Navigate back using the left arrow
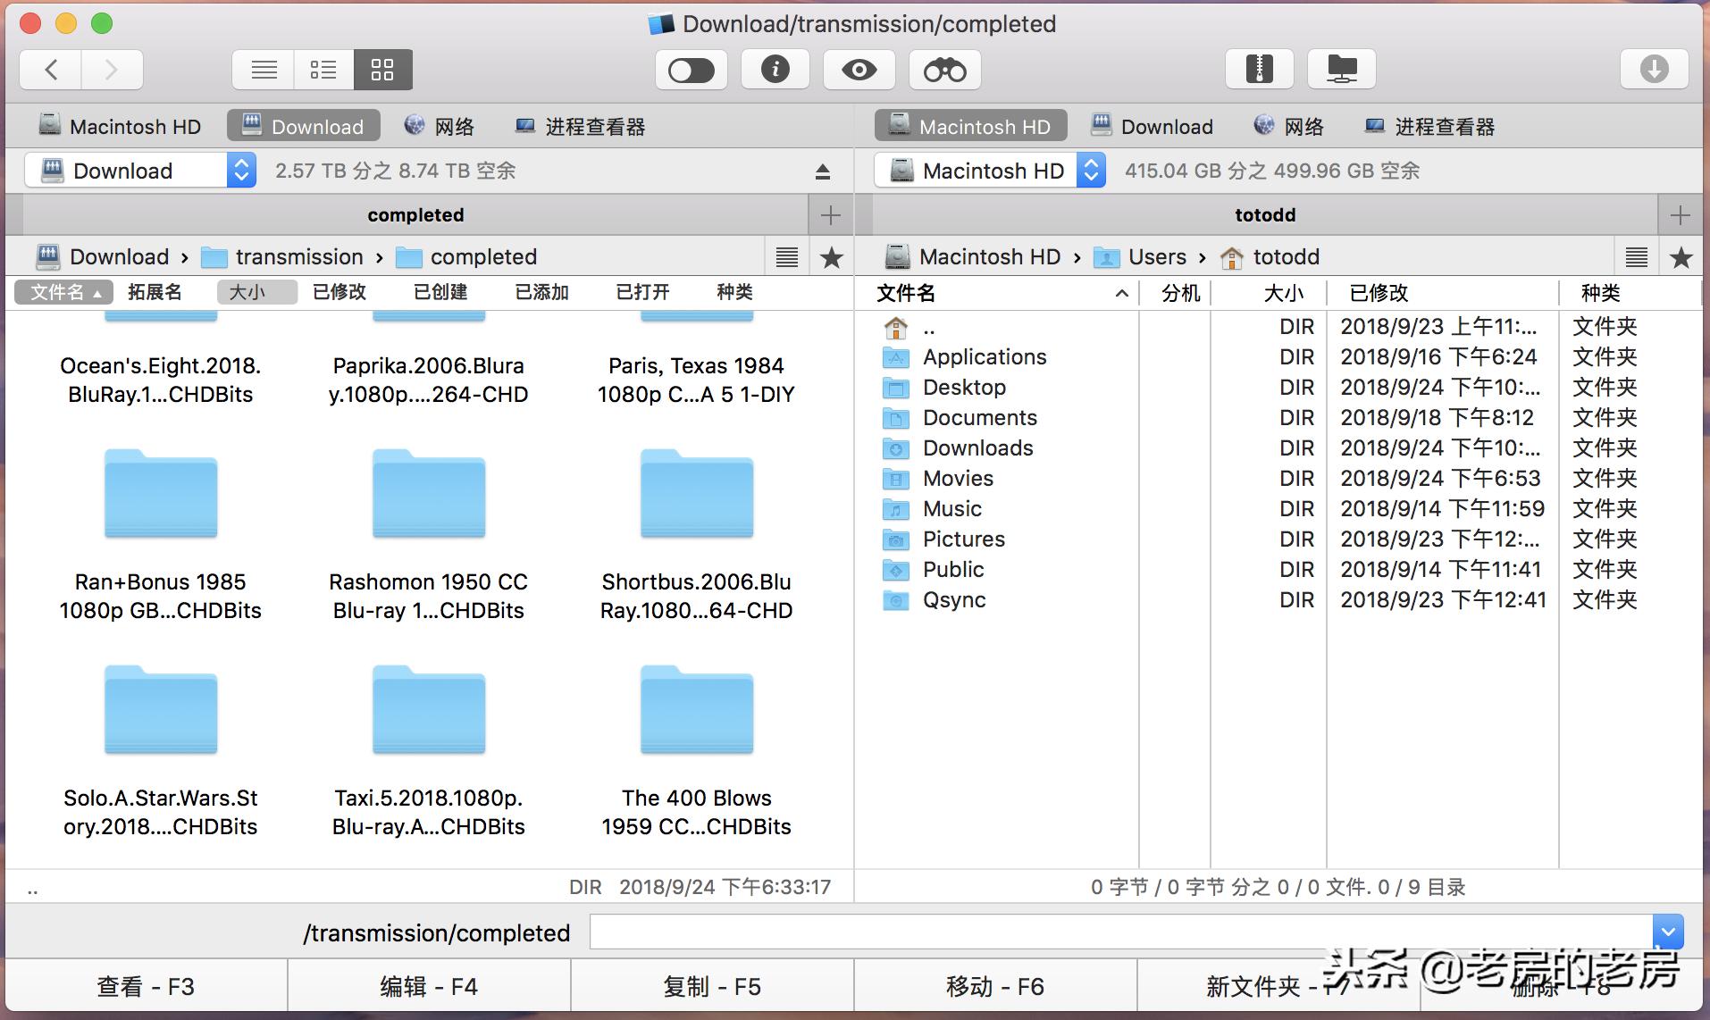1710x1020 pixels. [51, 69]
